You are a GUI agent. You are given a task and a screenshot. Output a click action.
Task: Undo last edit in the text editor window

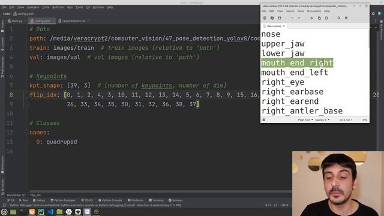pos(292,18)
